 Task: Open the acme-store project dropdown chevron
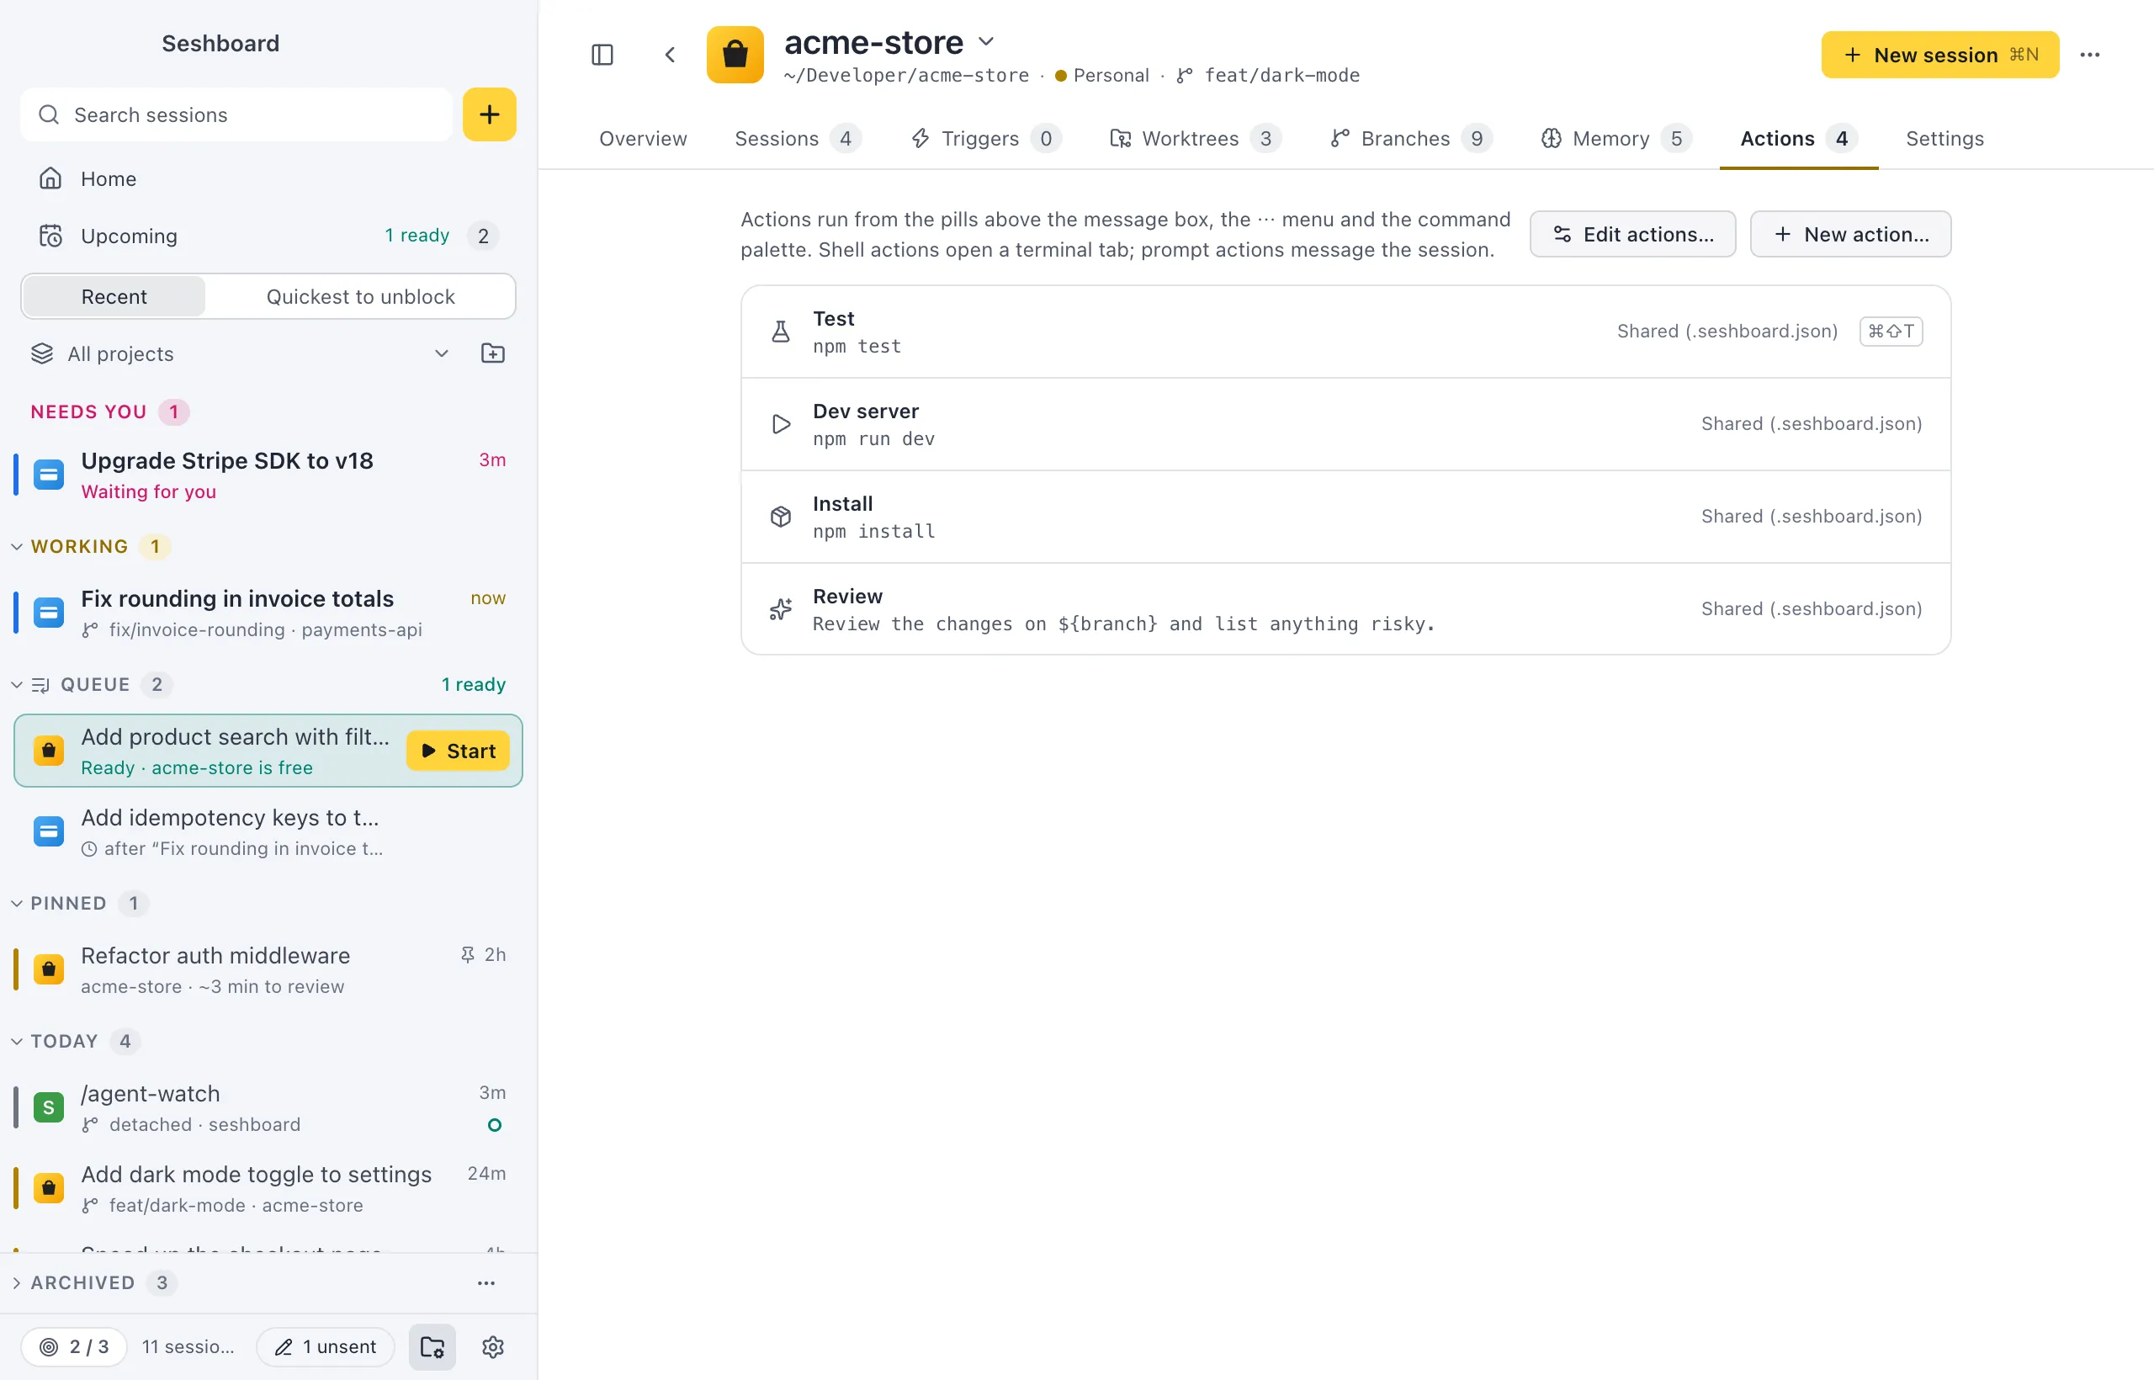pyautogui.click(x=985, y=41)
